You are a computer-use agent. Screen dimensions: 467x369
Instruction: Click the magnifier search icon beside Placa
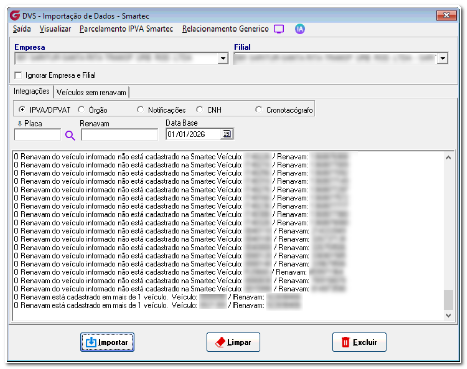[70, 135]
